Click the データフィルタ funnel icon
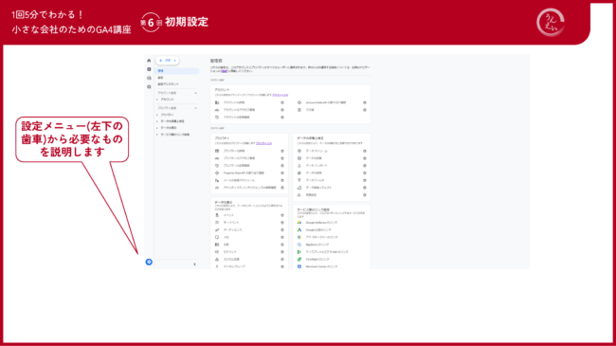 tap(299, 180)
